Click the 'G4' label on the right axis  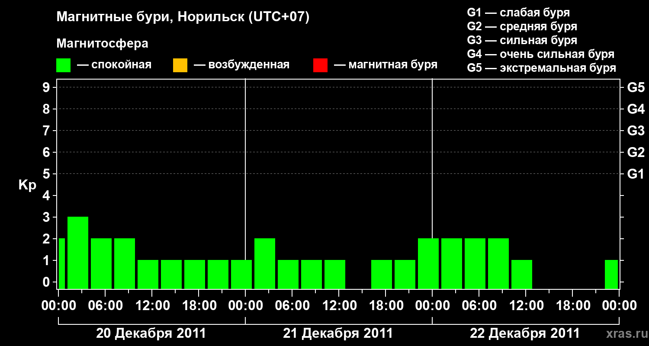click(x=636, y=109)
